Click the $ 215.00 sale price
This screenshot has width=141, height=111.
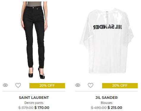[x=115, y=107]
